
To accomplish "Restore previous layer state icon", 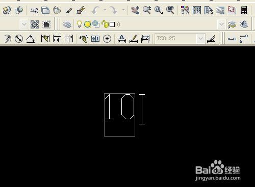I will pyautogui.click(x=244, y=24).
